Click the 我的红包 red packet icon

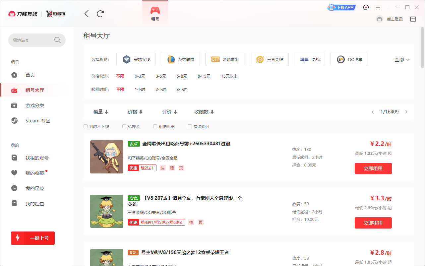click(14, 203)
